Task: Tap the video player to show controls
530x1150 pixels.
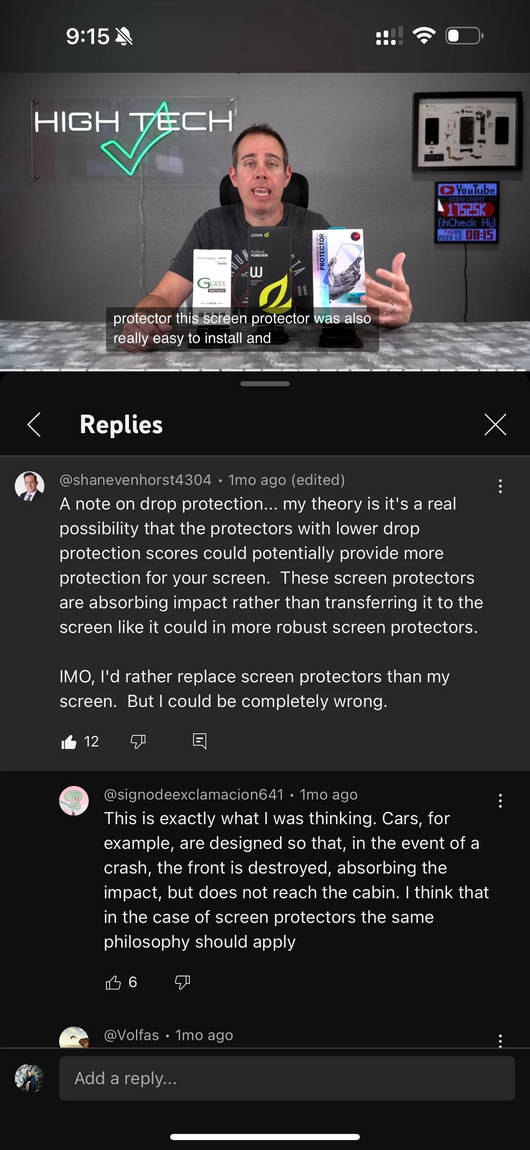Action: (x=265, y=221)
